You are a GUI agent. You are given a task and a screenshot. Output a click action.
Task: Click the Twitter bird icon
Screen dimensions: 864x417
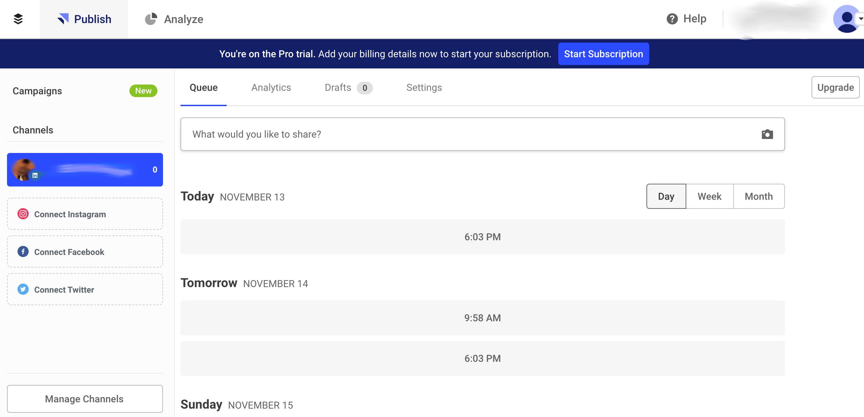click(23, 289)
